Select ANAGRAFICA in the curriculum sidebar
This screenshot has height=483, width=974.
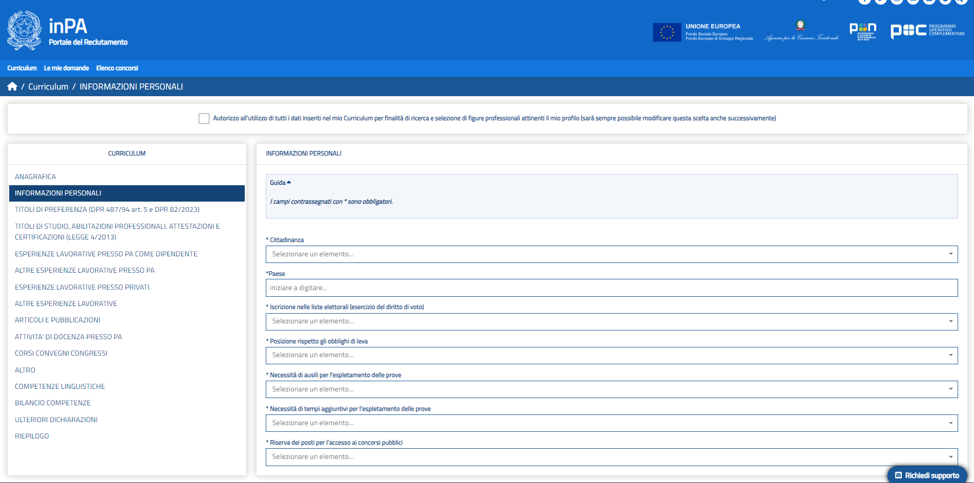tap(127, 177)
